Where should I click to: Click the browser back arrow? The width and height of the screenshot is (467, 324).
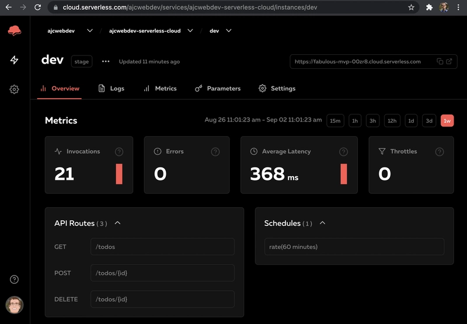coord(9,7)
